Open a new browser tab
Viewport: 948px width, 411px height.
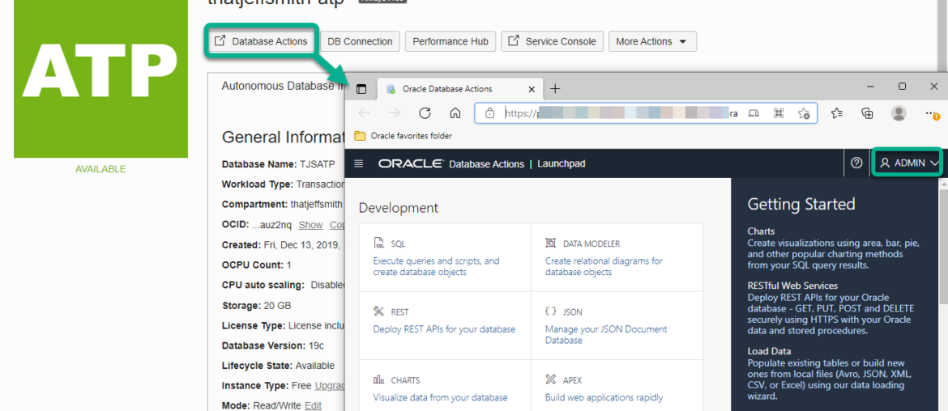(x=555, y=89)
